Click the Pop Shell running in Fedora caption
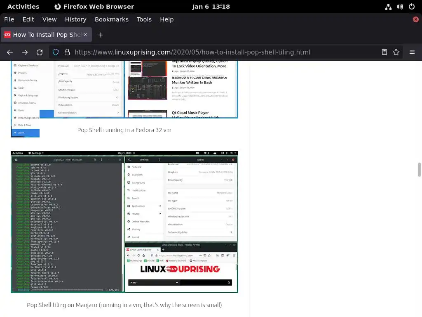422x317 pixels. tap(124, 130)
